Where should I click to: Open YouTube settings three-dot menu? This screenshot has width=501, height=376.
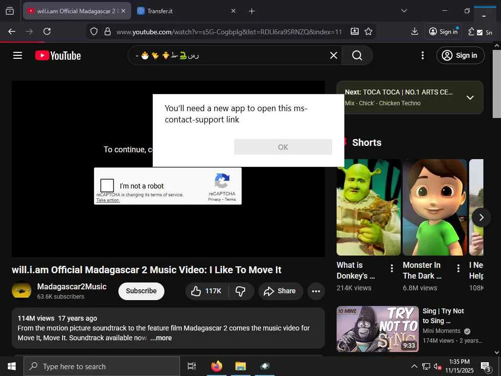coord(422,56)
